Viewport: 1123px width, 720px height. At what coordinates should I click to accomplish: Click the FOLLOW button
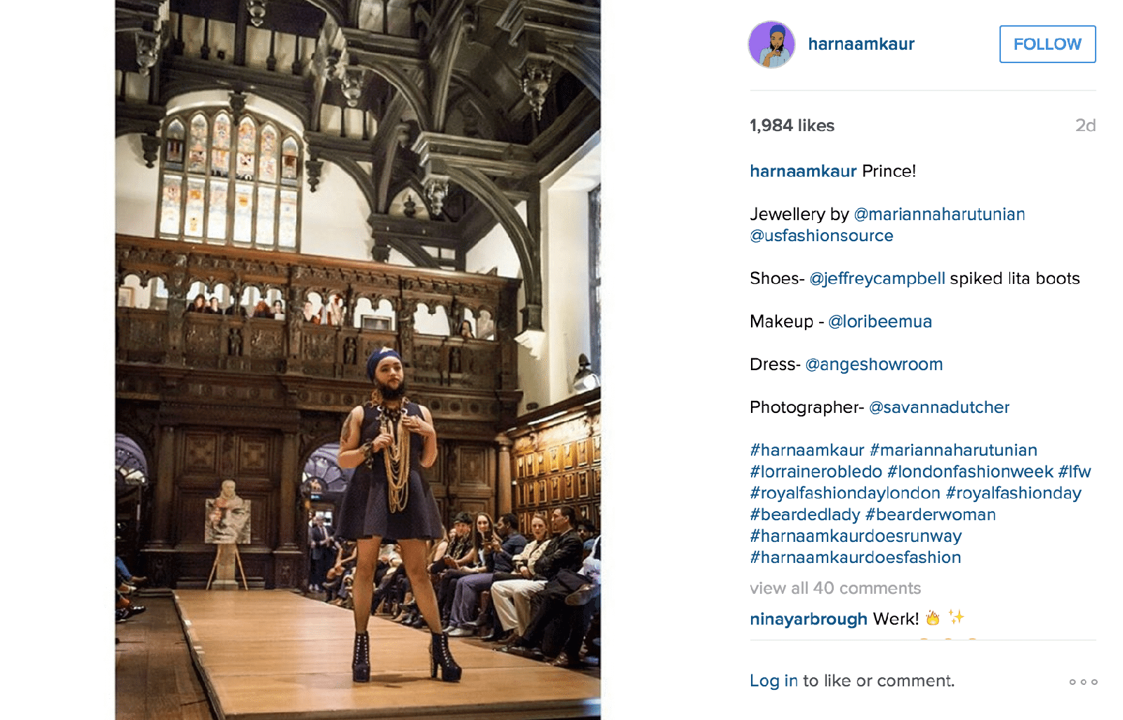click(x=1047, y=44)
